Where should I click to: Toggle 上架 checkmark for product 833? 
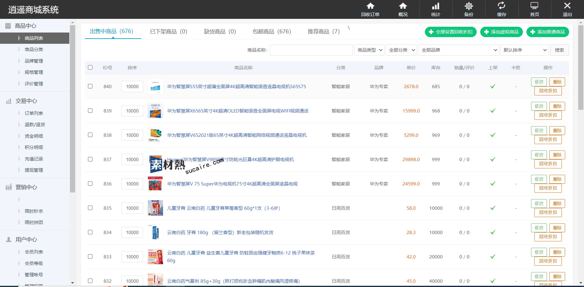point(493,257)
